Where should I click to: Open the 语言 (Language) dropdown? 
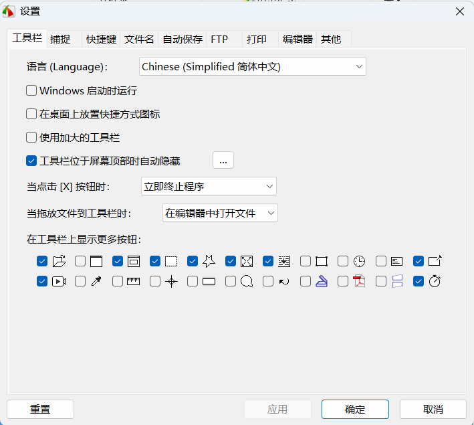tap(253, 67)
